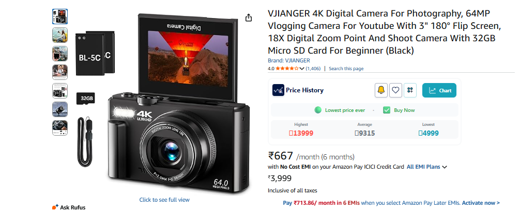The width and height of the screenshot is (520, 212).
Task: Open the Price History logo icon
Action: [x=278, y=90]
